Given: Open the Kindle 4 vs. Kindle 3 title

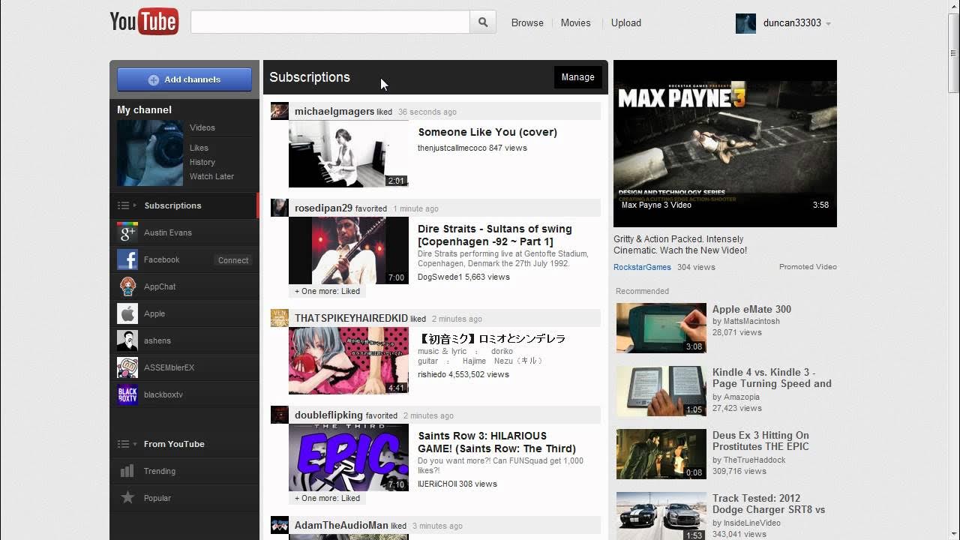Looking at the screenshot, I should pyautogui.click(x=772, y=378).
